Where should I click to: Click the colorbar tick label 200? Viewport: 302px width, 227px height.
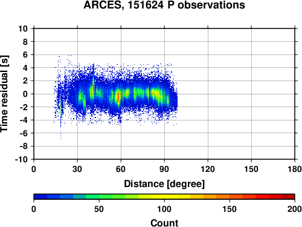pos(295,209)
